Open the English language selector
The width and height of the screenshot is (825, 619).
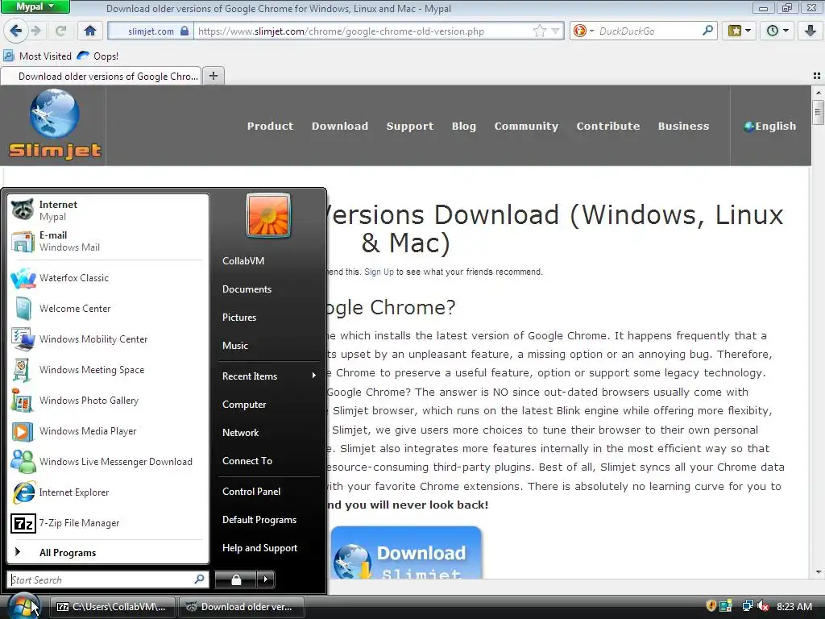click(769, 126)
